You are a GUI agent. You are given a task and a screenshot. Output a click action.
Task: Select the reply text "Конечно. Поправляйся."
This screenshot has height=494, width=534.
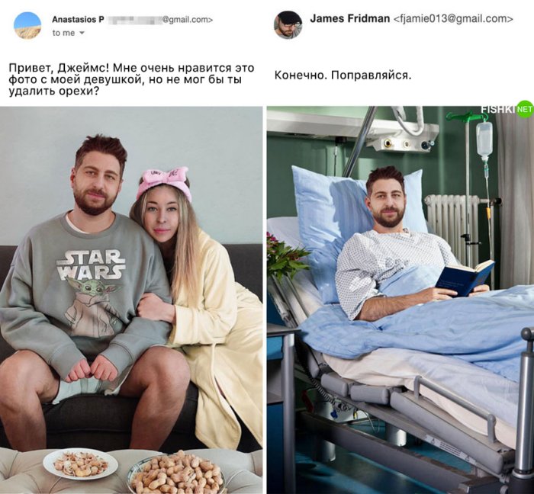click(x=343, y=75)
